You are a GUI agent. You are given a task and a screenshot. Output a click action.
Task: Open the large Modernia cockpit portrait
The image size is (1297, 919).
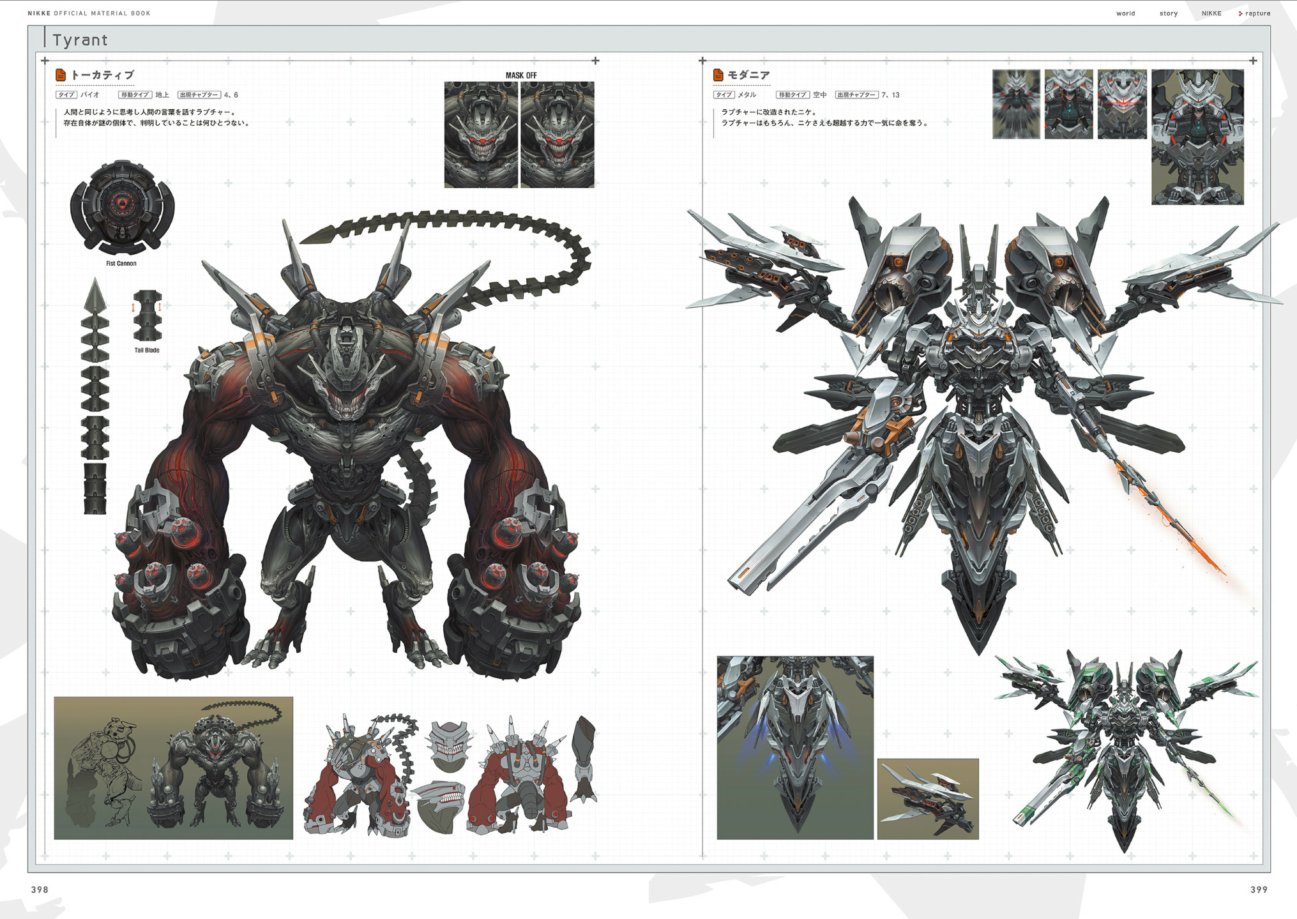(1197, 137)
